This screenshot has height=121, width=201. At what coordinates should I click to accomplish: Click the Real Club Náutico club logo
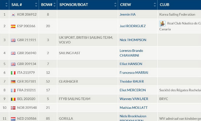coord(162,24)
